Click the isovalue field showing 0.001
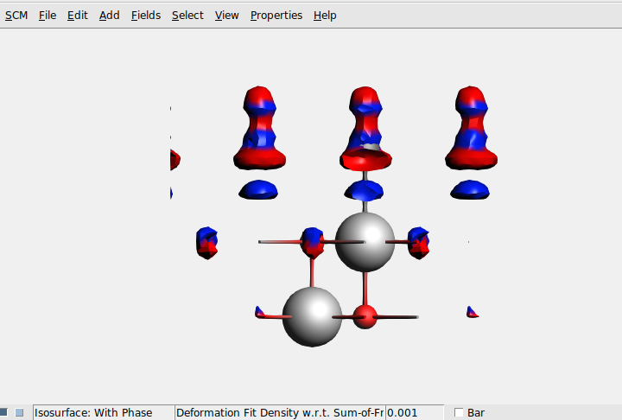The width and height of the screenshot is (622, 420). (x=414, y=413)
